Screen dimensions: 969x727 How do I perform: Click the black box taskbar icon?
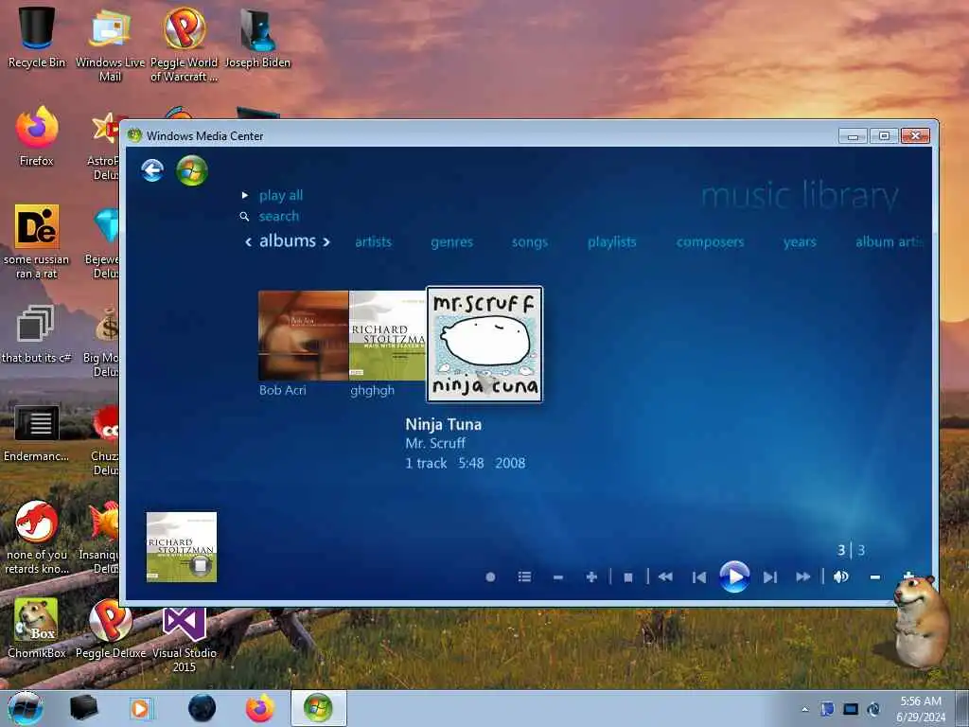click(83, 708)
